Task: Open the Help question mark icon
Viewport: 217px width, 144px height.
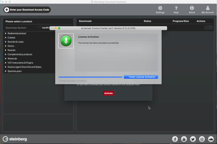Action: [176, 8]
